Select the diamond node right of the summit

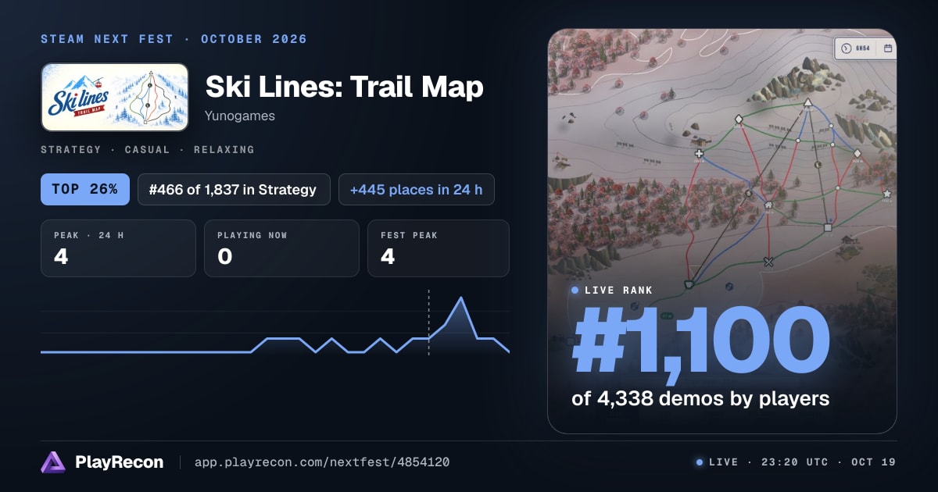coord(857,154)
